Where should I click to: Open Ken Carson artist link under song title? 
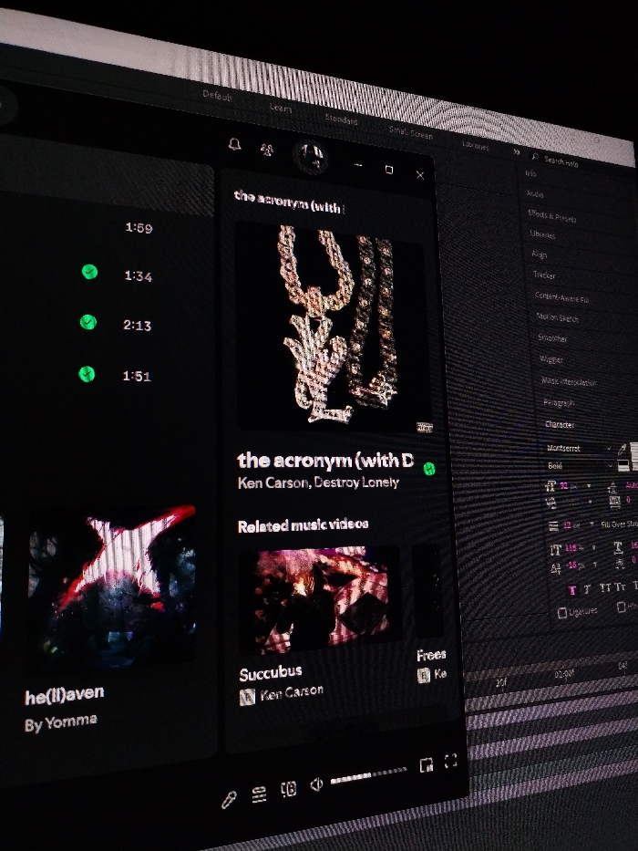273,483
